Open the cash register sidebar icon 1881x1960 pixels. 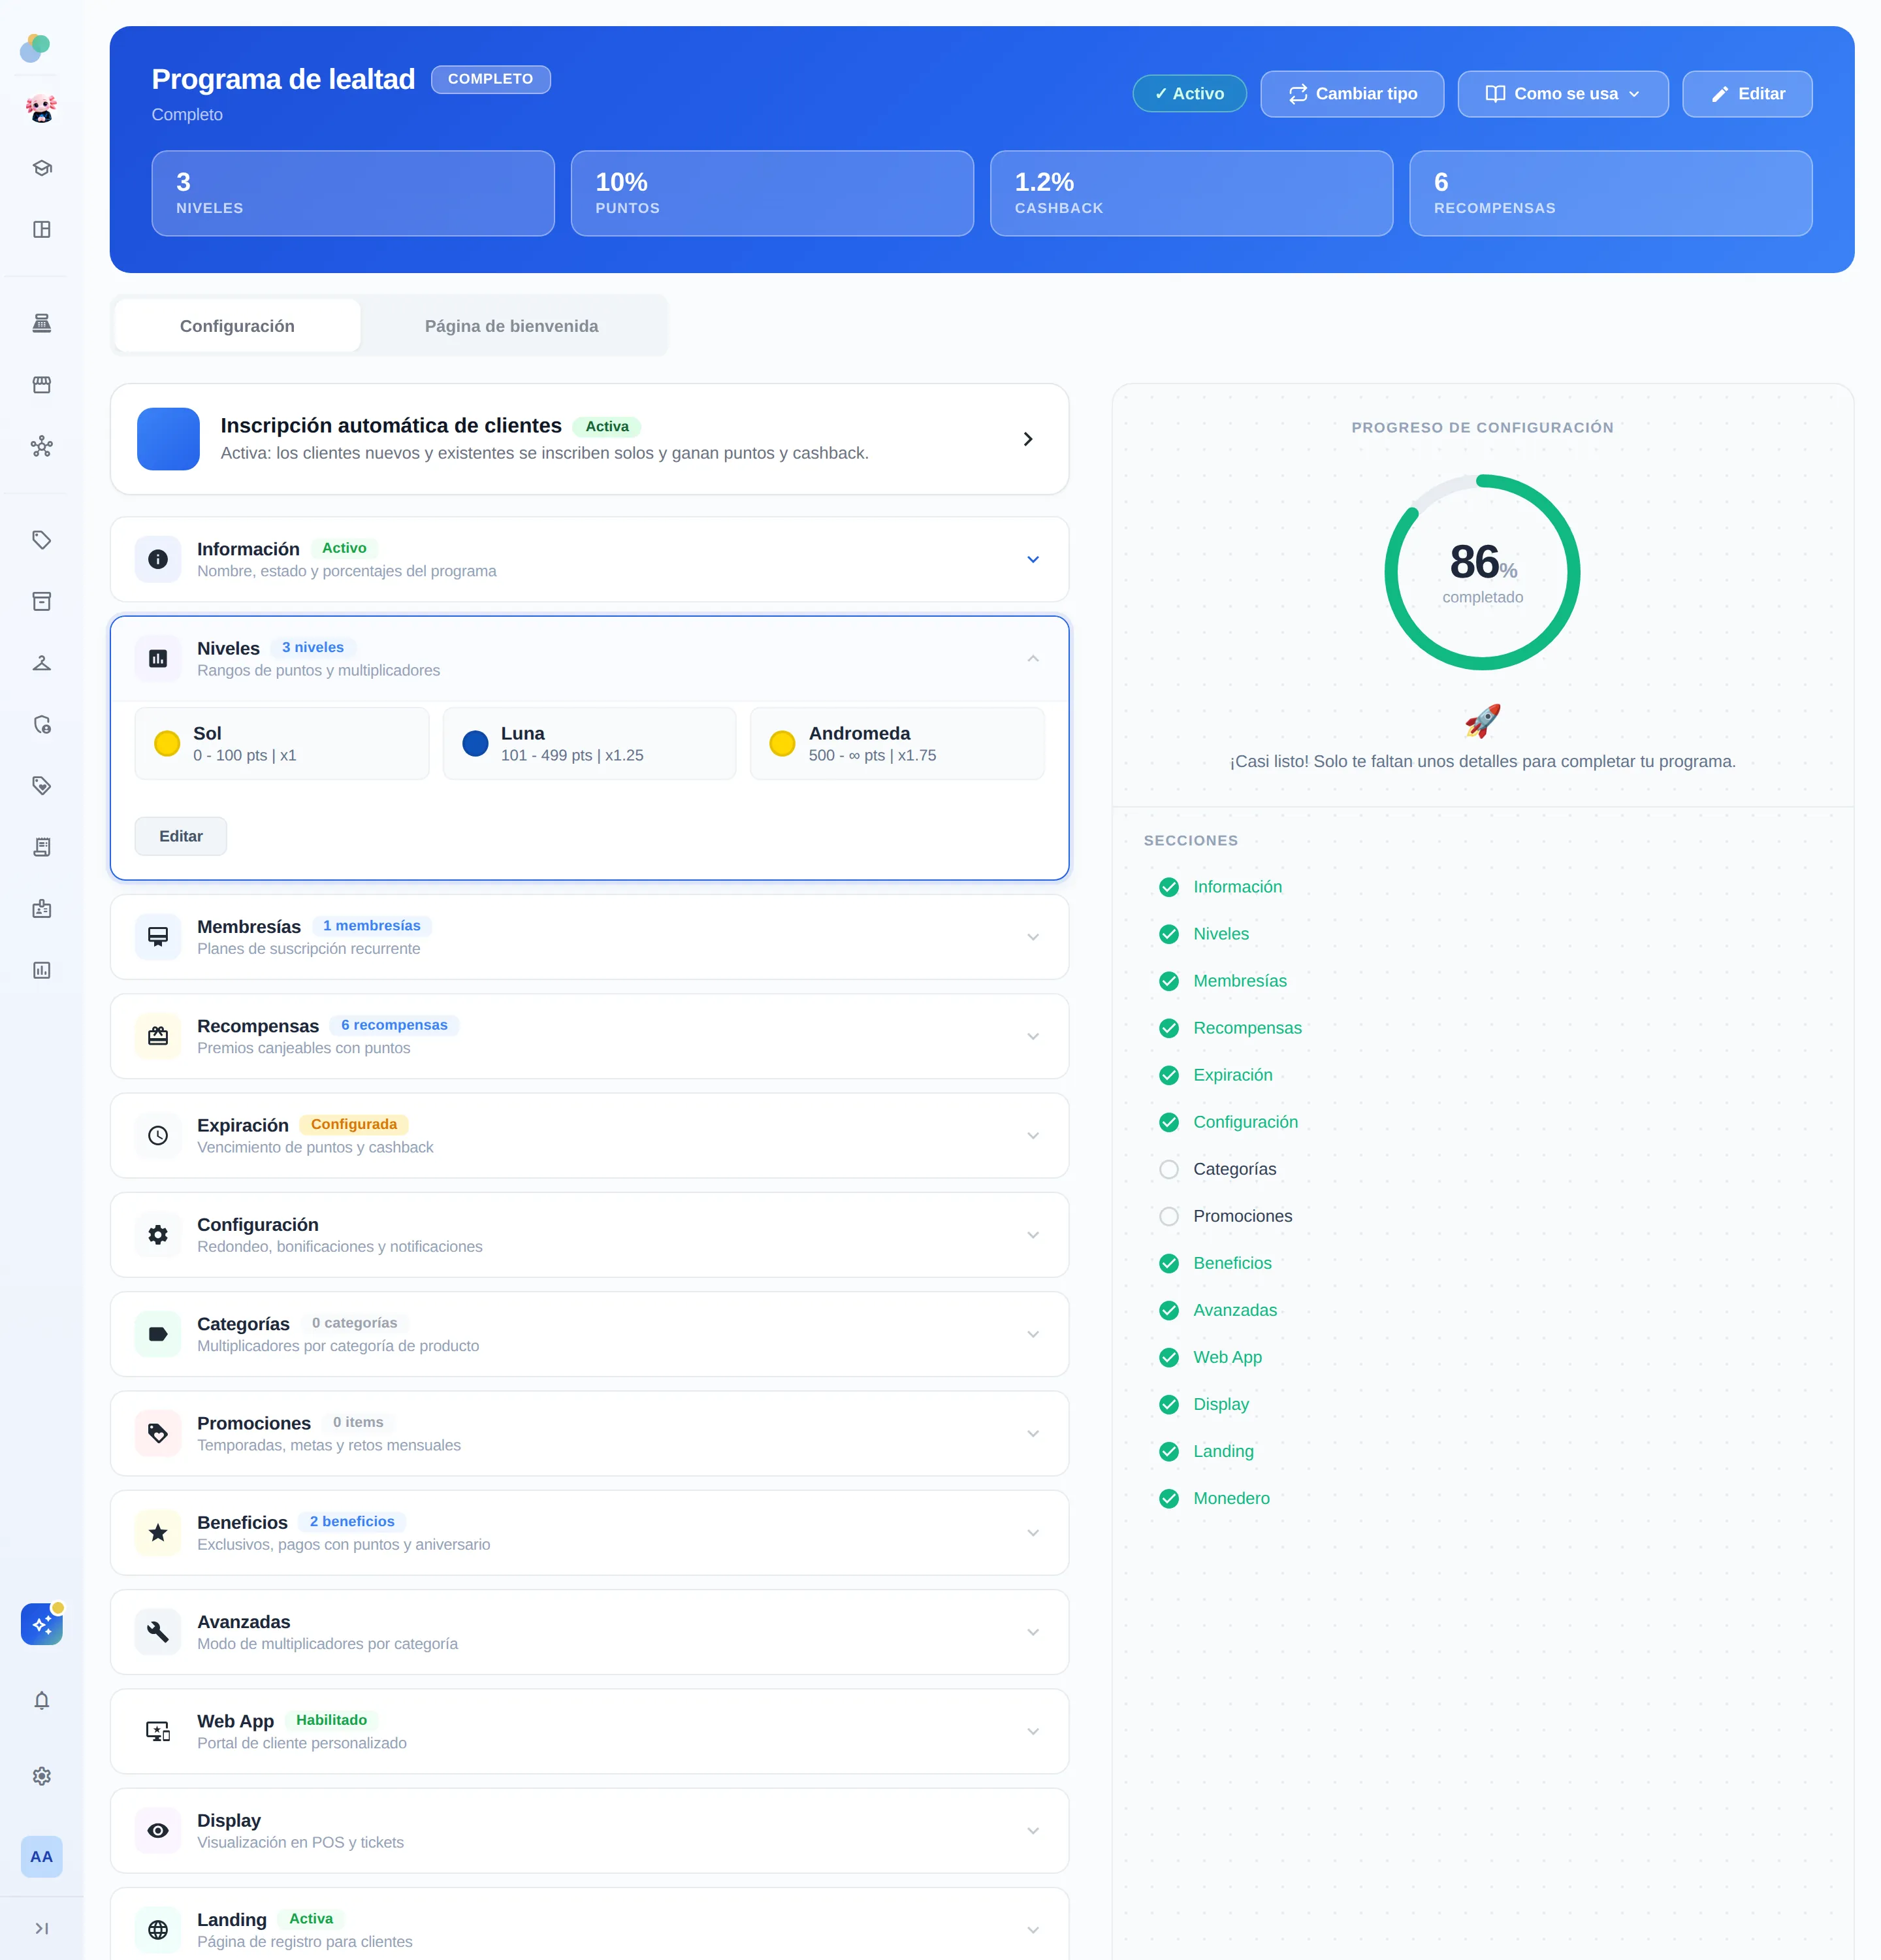point(41,323)
